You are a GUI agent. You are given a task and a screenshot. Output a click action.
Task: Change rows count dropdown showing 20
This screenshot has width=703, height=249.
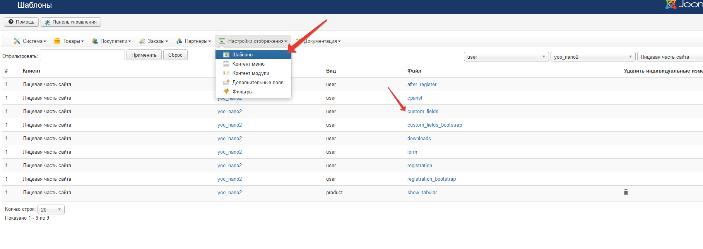(51, 210)
